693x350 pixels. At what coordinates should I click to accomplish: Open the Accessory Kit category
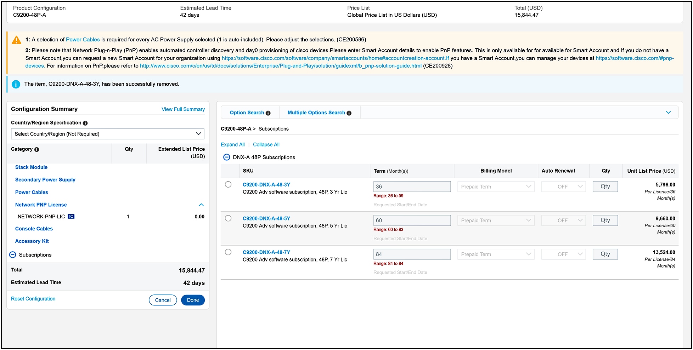(32, 241)
